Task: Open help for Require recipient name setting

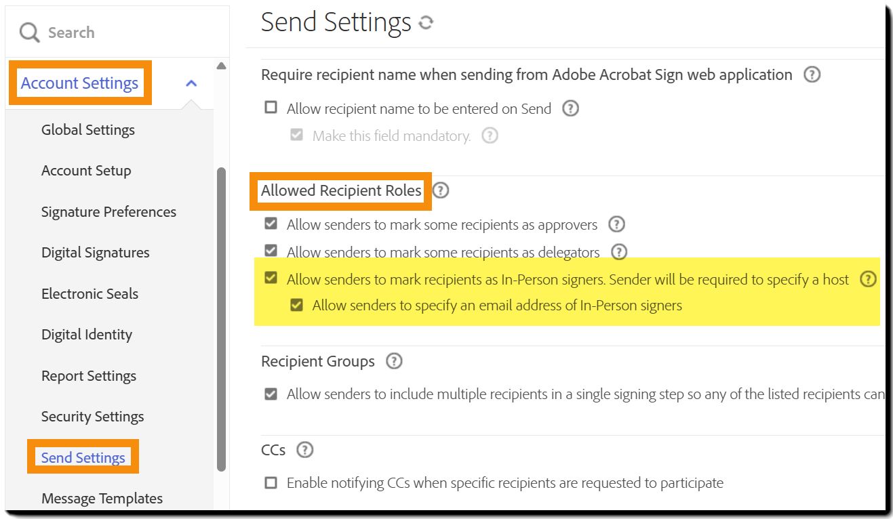Action: pos(812,75)
